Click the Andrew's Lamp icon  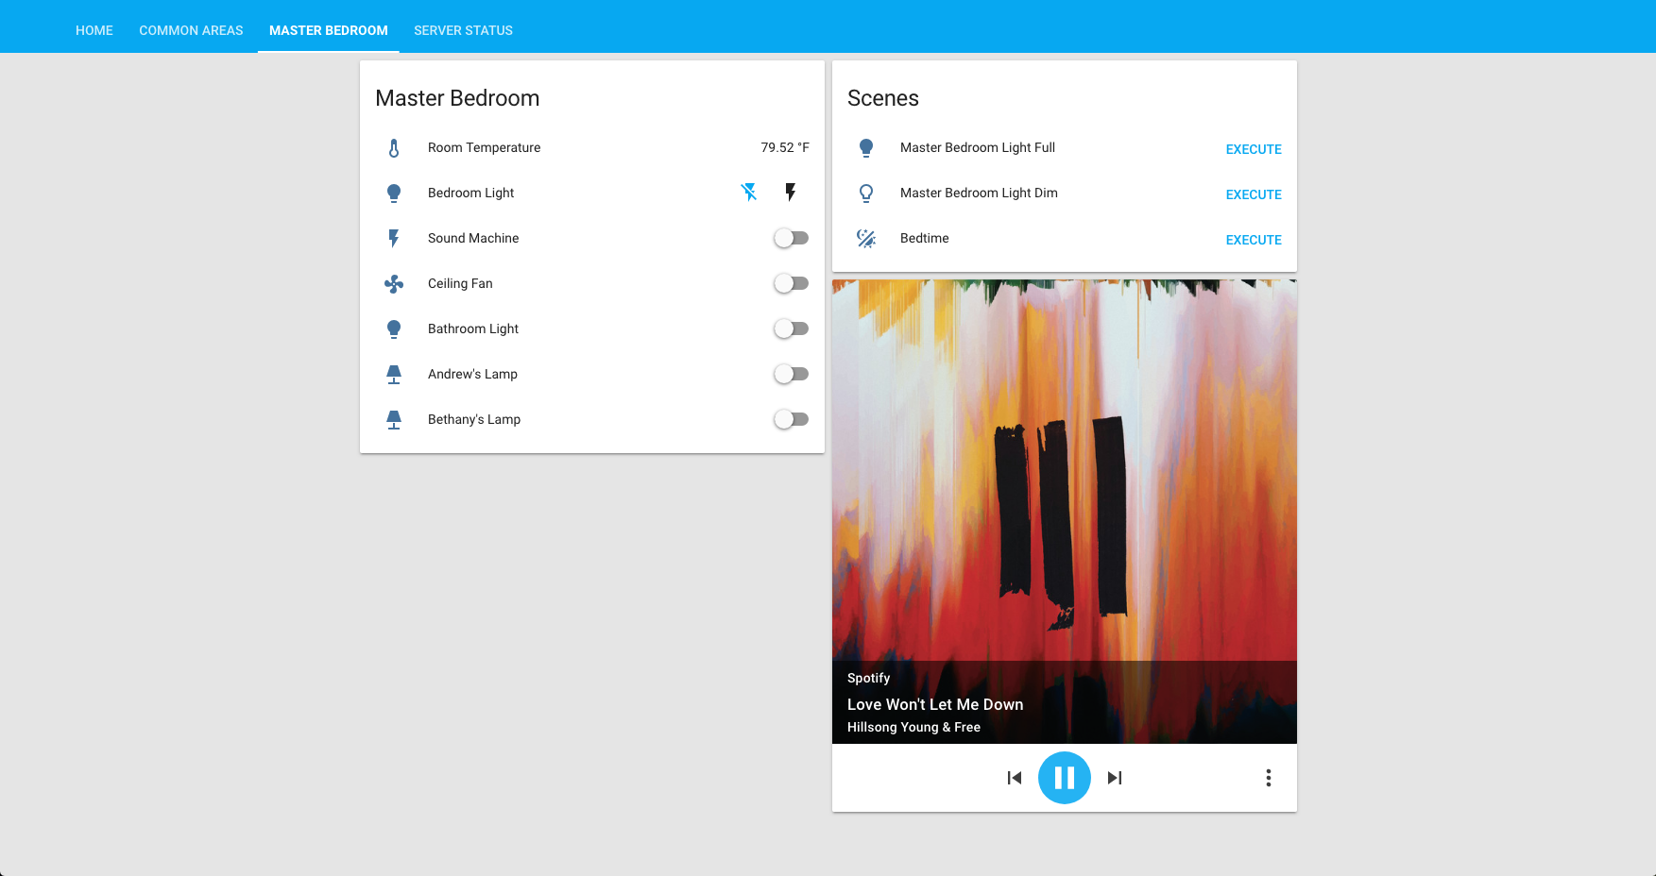[394, 375]
